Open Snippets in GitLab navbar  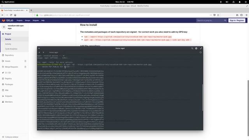click(x=36, y=21)
